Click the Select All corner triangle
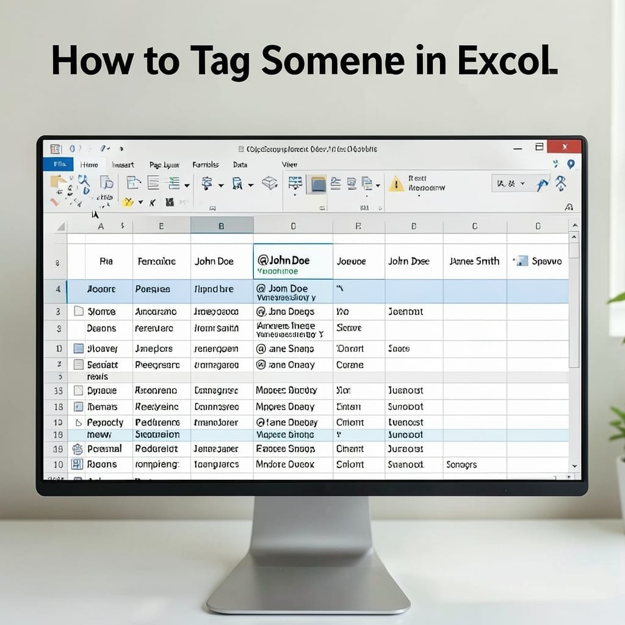The width and height of the screenshot is (625, 625). pos(60,226)
